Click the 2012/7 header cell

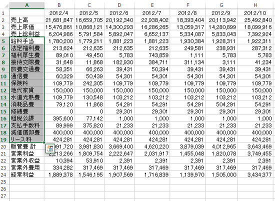(152, 13)
